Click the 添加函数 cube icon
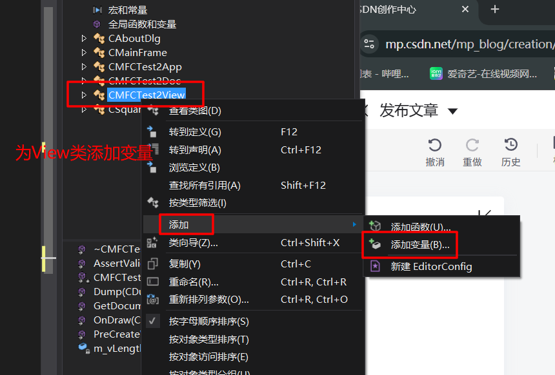Image resolution: width=555 pixels, height=375 pixels. coord(375,226)
